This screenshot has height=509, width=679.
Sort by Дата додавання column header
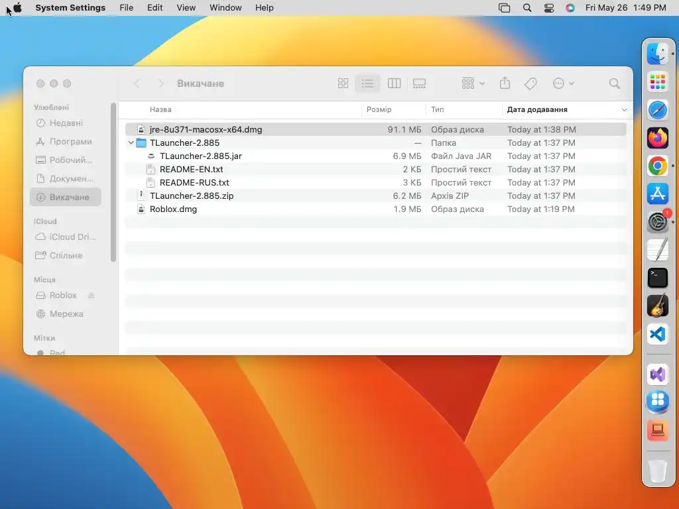point(537,109)
